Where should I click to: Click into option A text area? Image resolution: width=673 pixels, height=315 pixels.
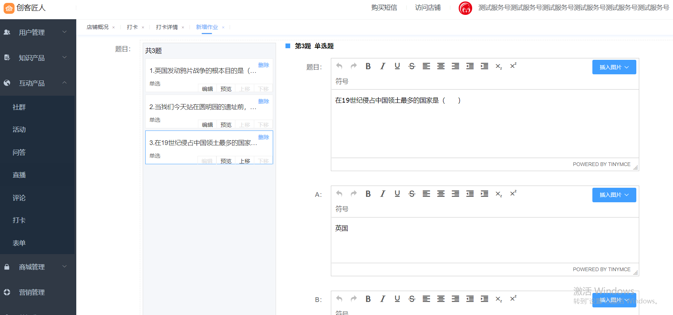485,239
